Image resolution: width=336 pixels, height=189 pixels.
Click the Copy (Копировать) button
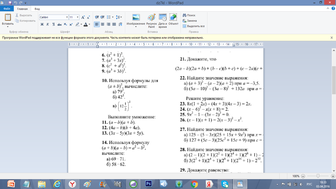[25, 20]
